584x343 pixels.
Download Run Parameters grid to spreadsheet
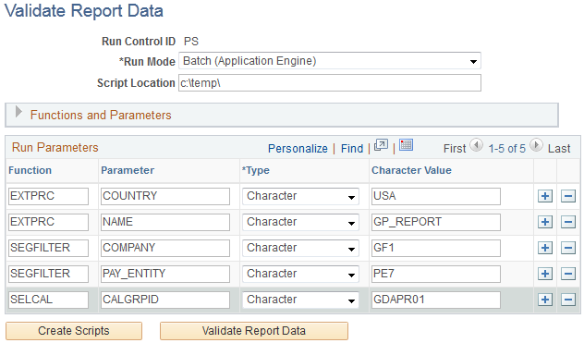click(406, 145)
